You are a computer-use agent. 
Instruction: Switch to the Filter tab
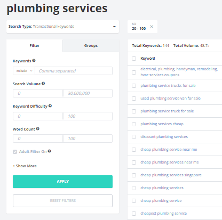coord(35,46)
